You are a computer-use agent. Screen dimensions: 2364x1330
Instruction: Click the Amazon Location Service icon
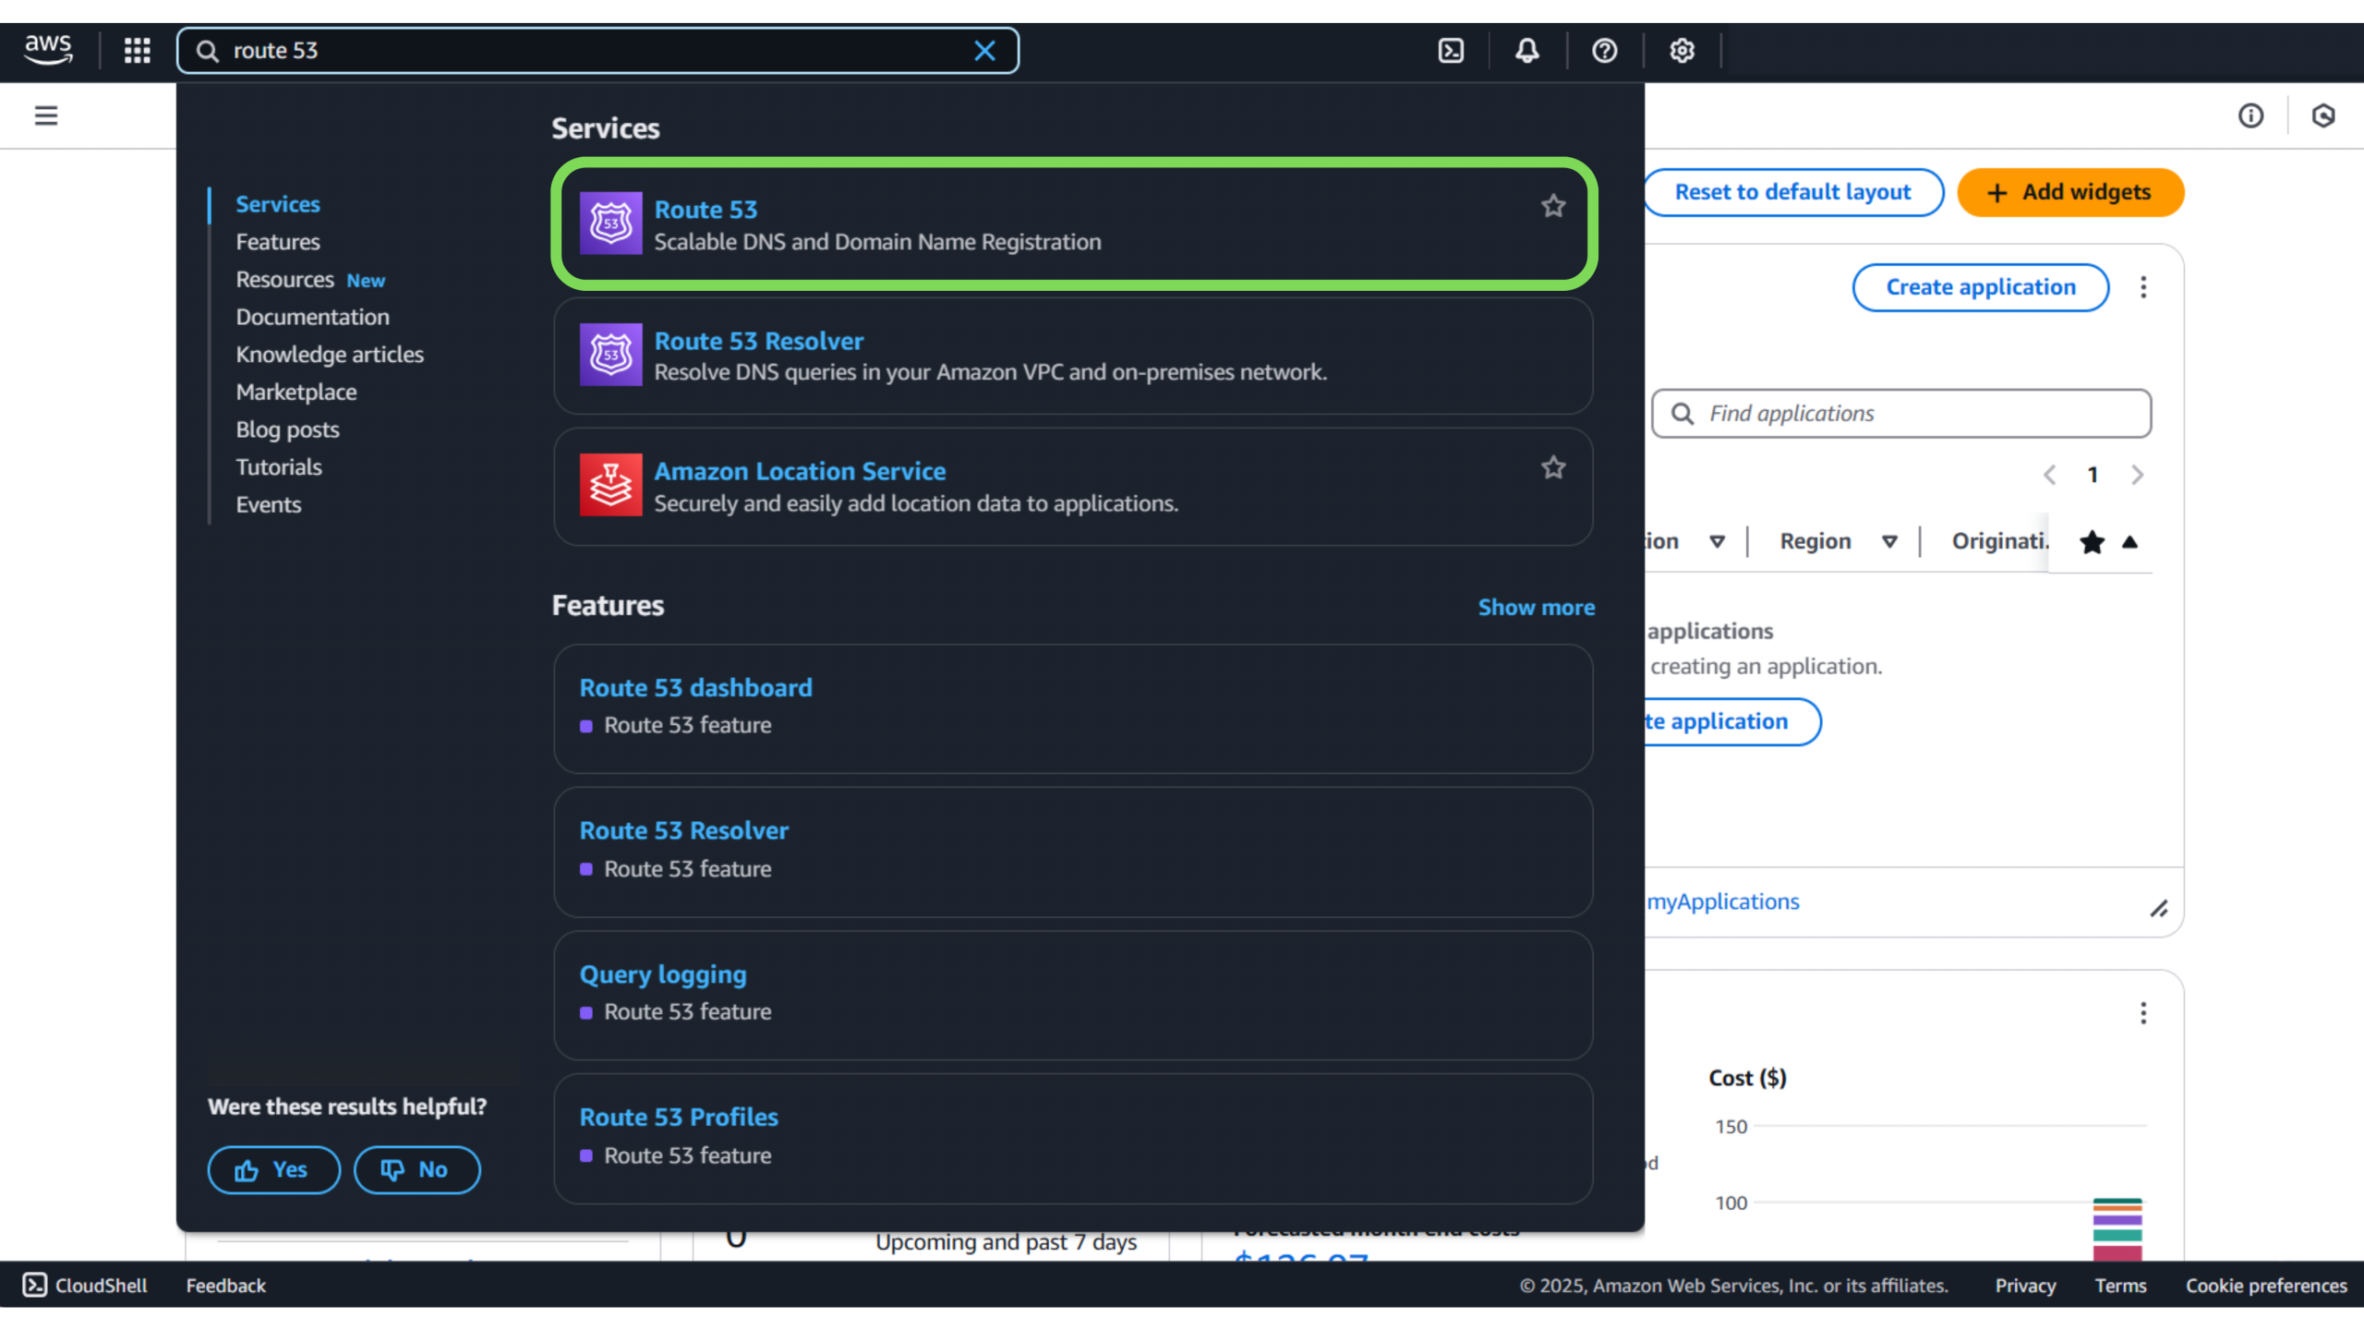(x=610, y=485)
